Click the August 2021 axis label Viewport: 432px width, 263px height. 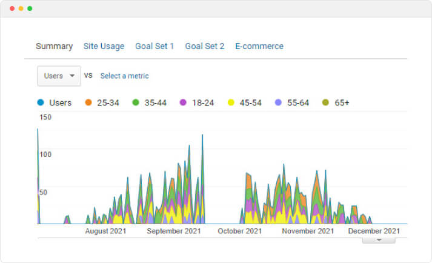point(106,231)
